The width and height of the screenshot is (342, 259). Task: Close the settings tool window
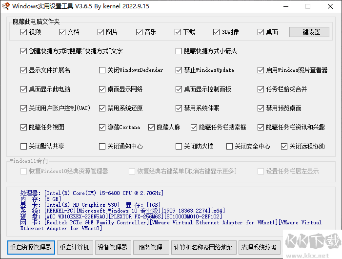coord(330,6)
